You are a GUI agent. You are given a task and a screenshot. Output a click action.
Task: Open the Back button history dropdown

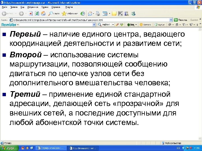[x=16, y=13]
